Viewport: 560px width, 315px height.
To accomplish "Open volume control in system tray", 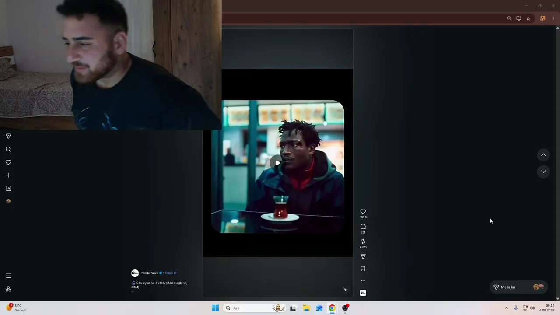I will [532, 308].
